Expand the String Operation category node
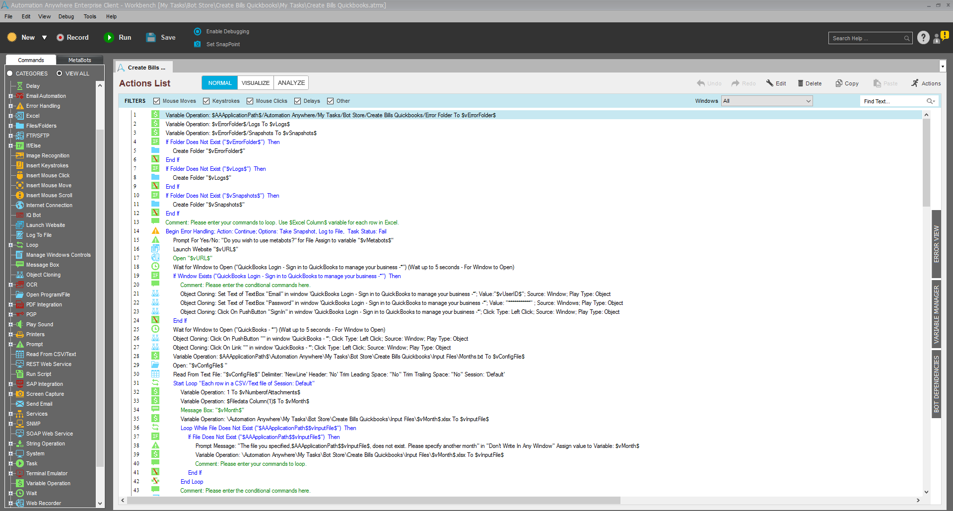The height and width of the screenshot is (511, 953). tap(10, 444)
